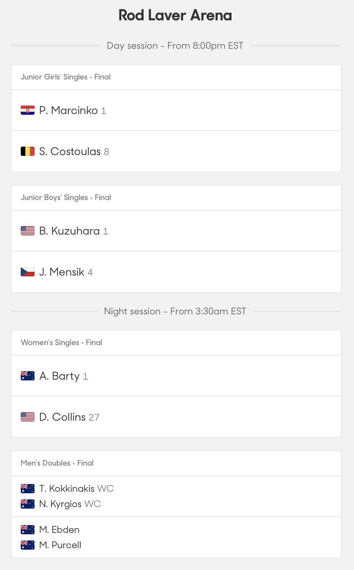Click the Junior Girls' Singles Final header

[66, 77]
